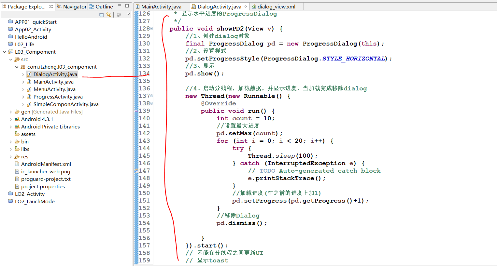Select SimpleComponActivity.java in the tree

[x=66, y=104]
